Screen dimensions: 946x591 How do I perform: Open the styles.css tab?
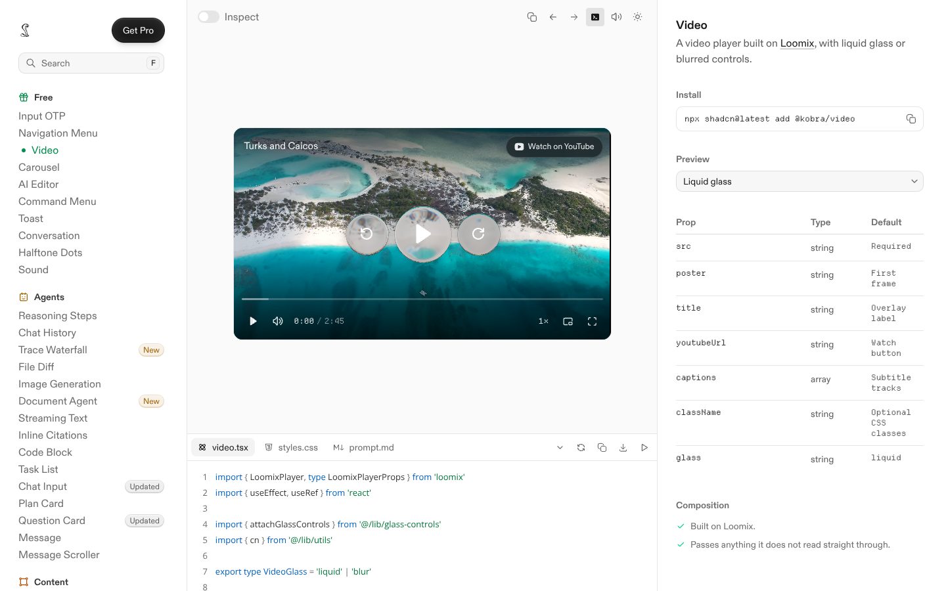[x=291, y=447]
